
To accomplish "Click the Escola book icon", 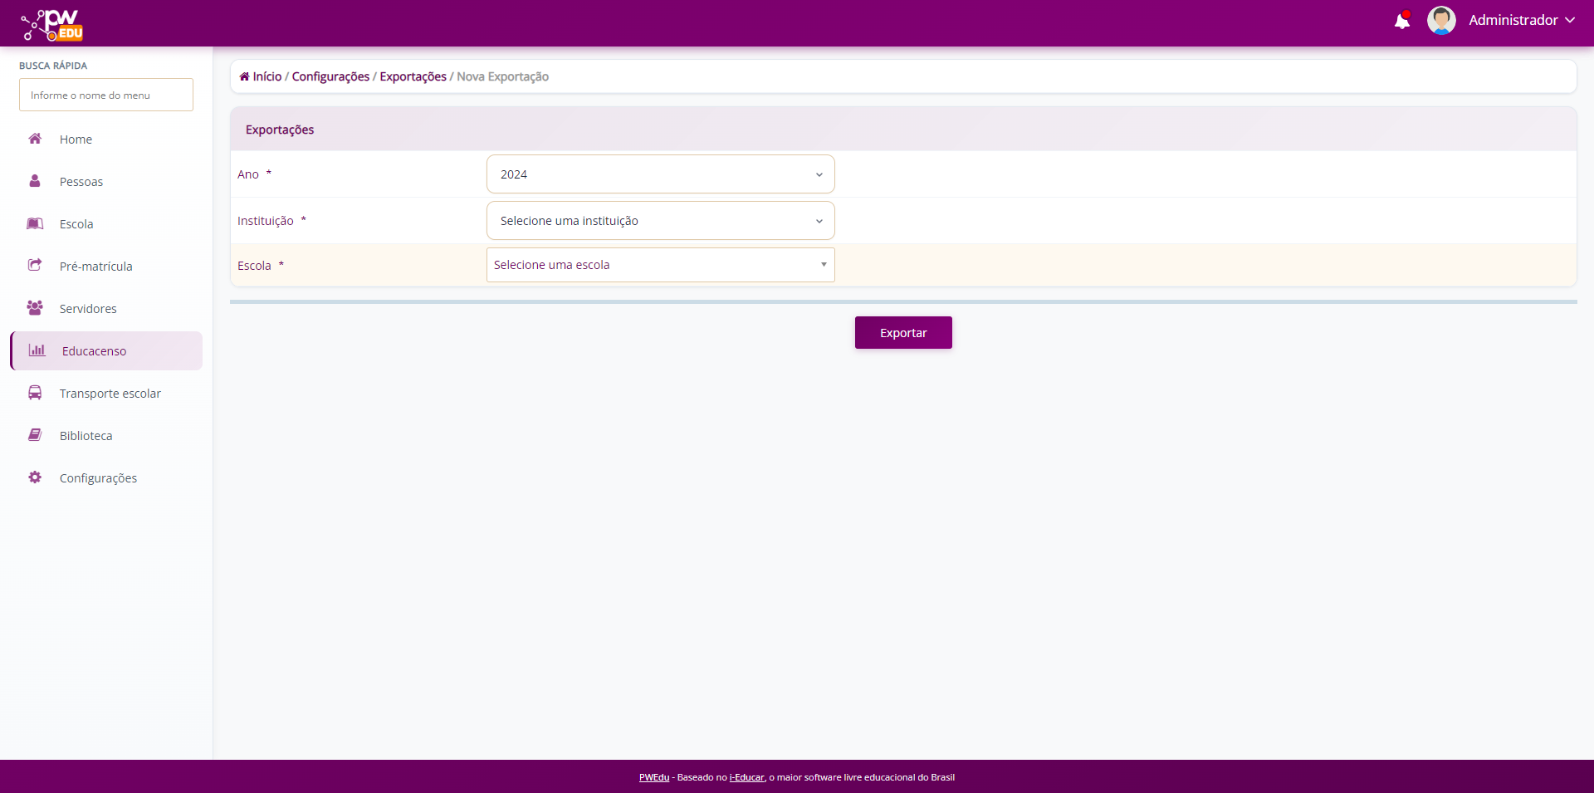I will [x=35, y=223].
